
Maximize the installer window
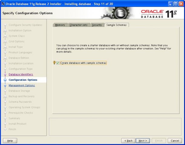point(176,4)
